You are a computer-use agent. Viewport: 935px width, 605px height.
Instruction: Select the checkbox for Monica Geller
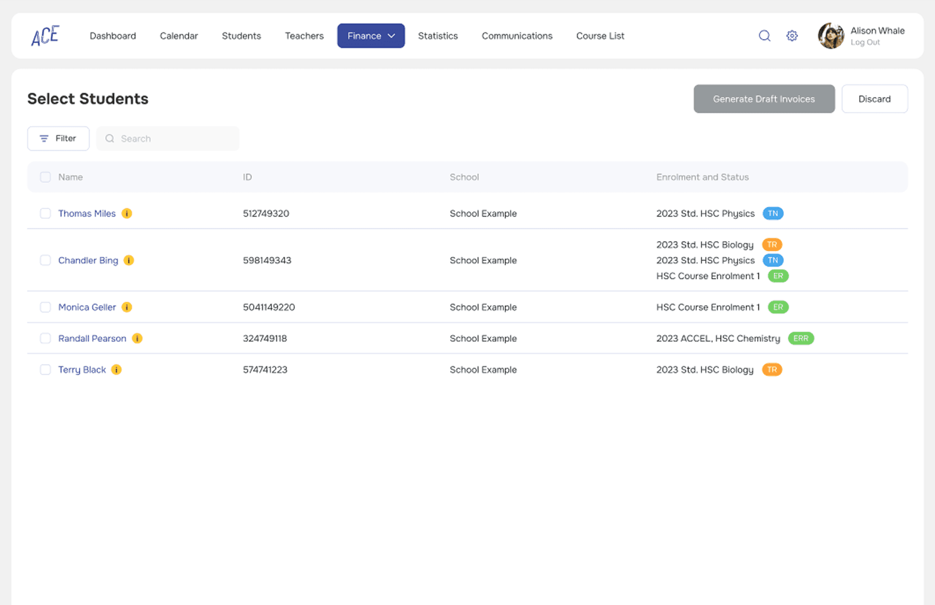coord(45,307)
